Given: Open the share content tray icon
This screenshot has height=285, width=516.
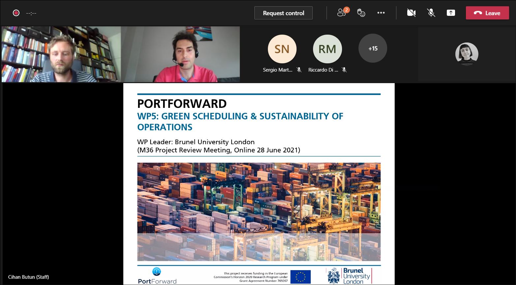Looking at the screenshot, I should [x=451, y=13].
